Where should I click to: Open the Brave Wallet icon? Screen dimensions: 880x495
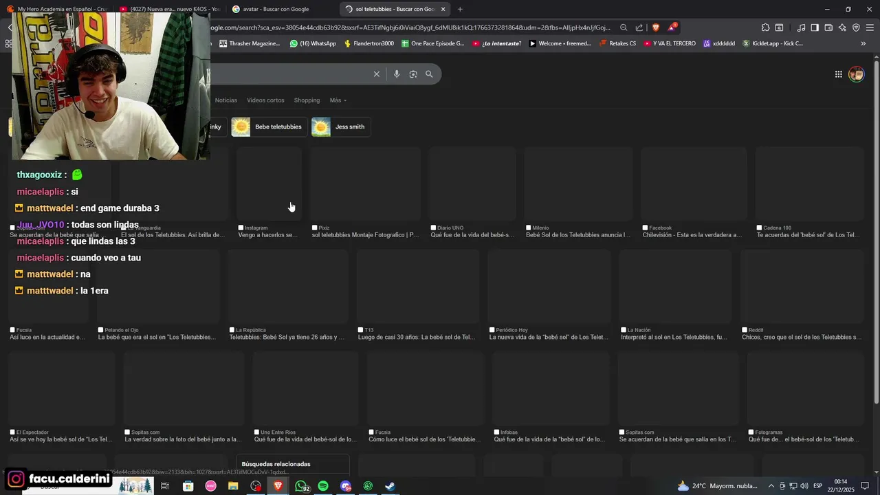point(828,27)
